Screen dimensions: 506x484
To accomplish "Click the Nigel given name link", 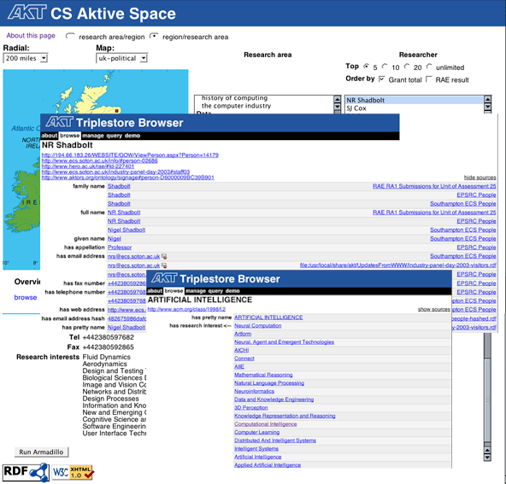I will [x=115, y=239].
